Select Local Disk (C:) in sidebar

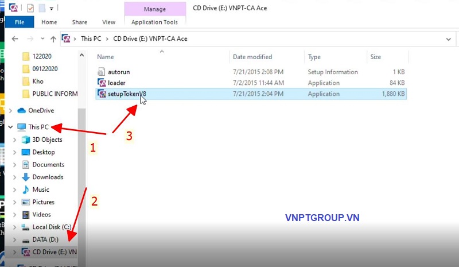pyautogui.click(x=52, y=227)
